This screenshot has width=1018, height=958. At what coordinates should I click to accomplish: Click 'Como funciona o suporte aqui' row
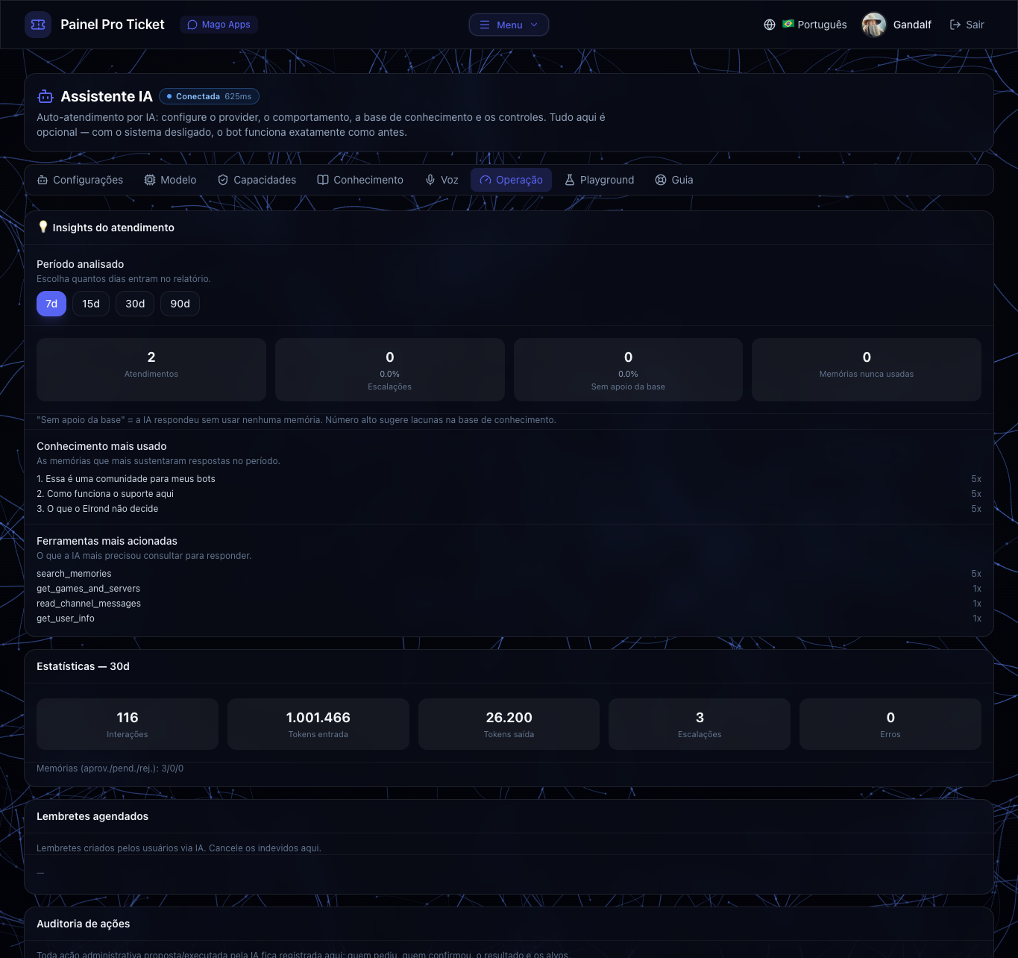click(x=509, y=494)
